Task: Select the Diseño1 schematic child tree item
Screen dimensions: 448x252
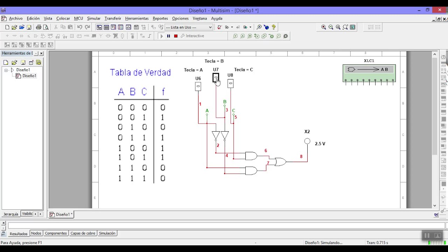Action: [29, 76]
